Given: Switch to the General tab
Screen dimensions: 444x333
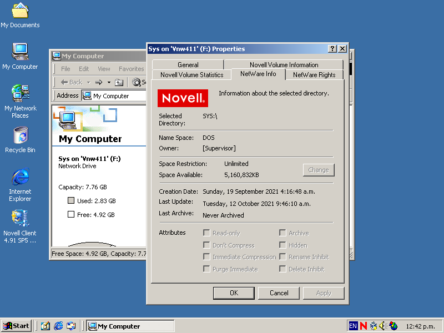Looking at the screenshot, I should coord(188,65).
